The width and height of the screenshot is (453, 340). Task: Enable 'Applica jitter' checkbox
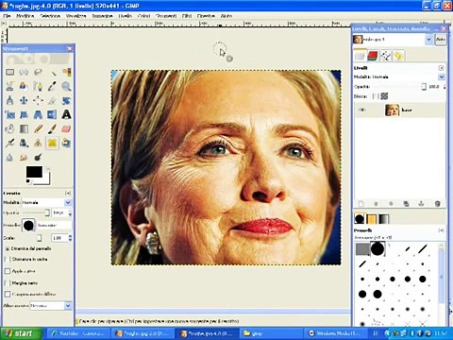click(8, 271)
